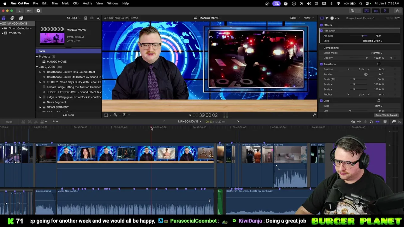404x227 pixels.
Task: Show the Libraries sidebar clapperboard icon
Action: [3, 18]
